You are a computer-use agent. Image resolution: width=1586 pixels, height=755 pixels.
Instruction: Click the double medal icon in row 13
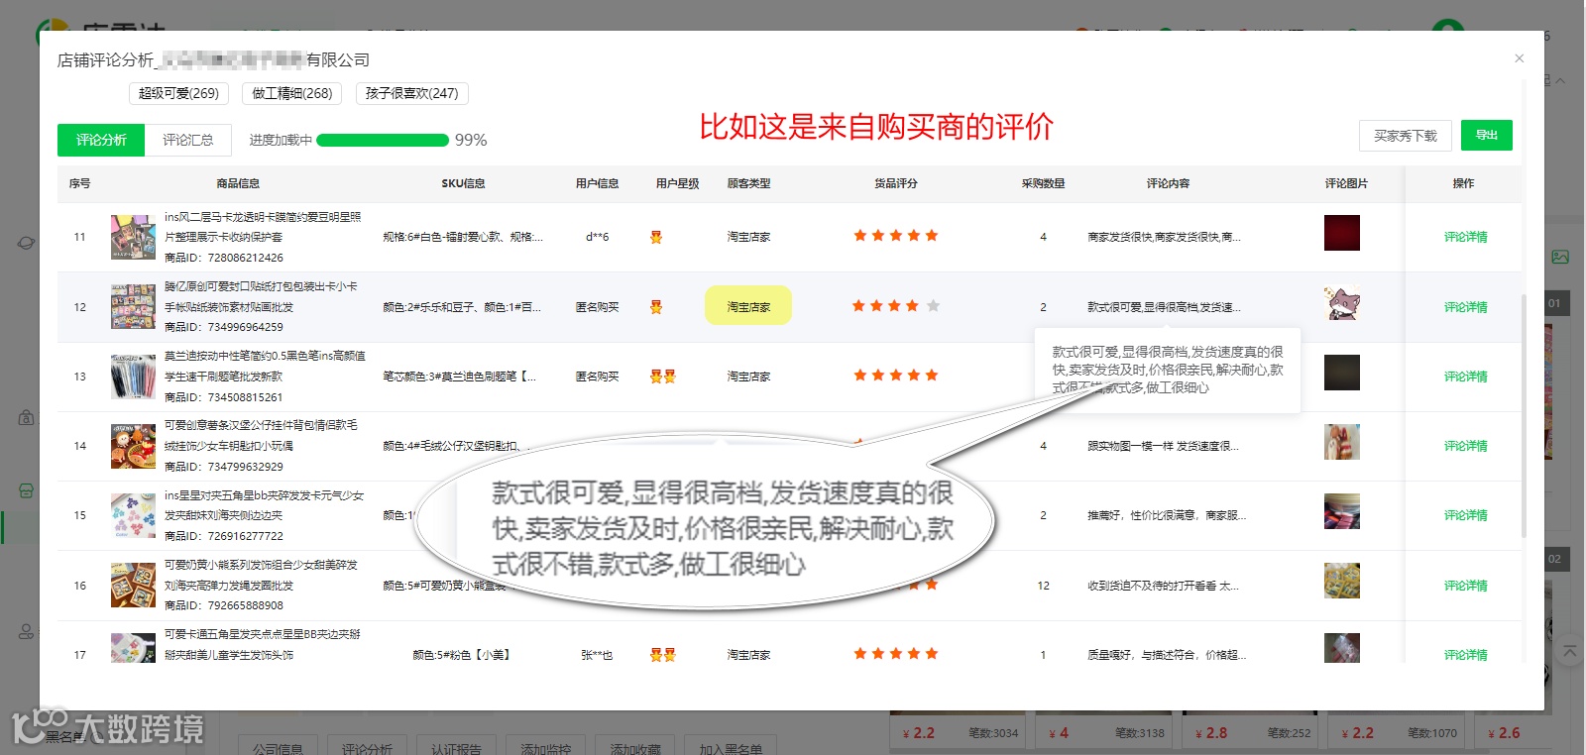[x=662, y=377]
